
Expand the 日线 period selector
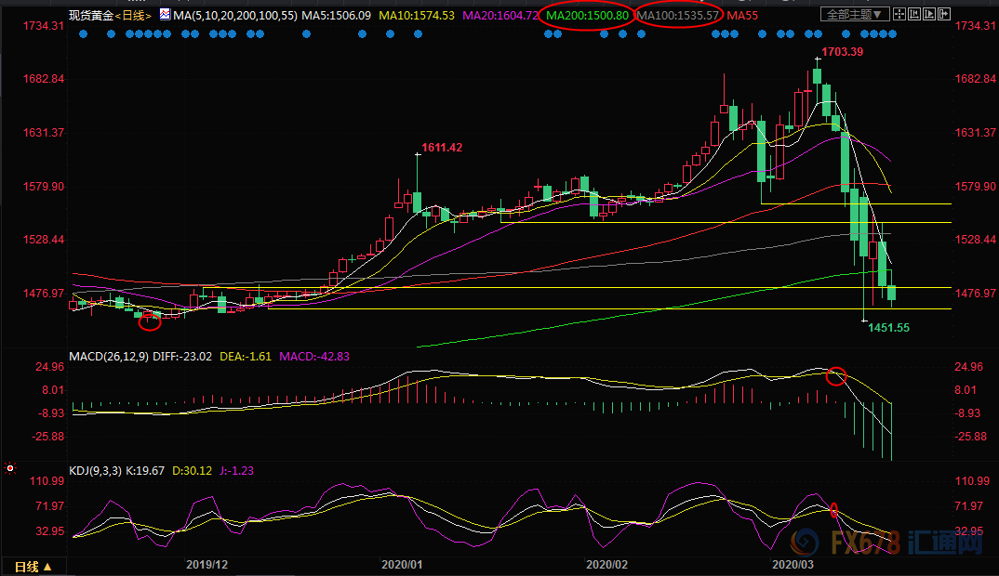(x=33, y=567)
